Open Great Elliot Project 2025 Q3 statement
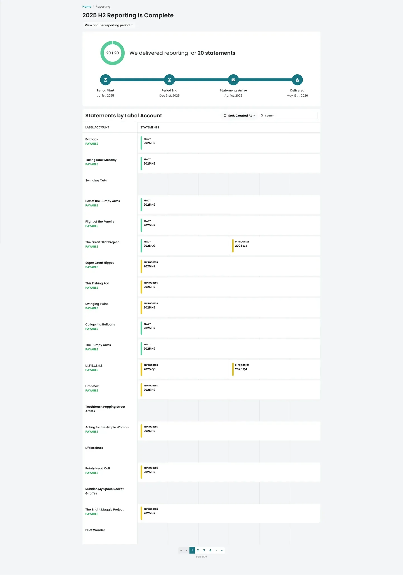This screenshot has height=575, width=403. click(x=183, y=246)
